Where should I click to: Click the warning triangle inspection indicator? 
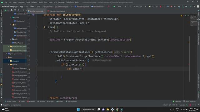pos(182,16)
